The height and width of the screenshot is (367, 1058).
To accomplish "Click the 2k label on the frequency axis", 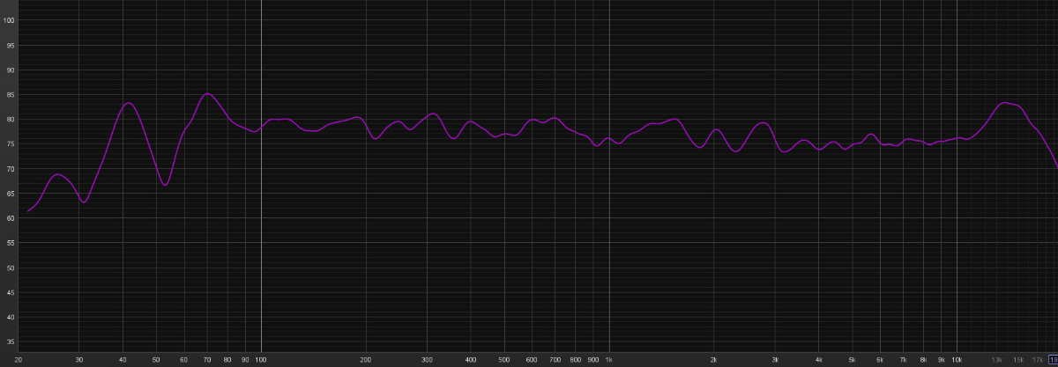I will tap(713, 360).
